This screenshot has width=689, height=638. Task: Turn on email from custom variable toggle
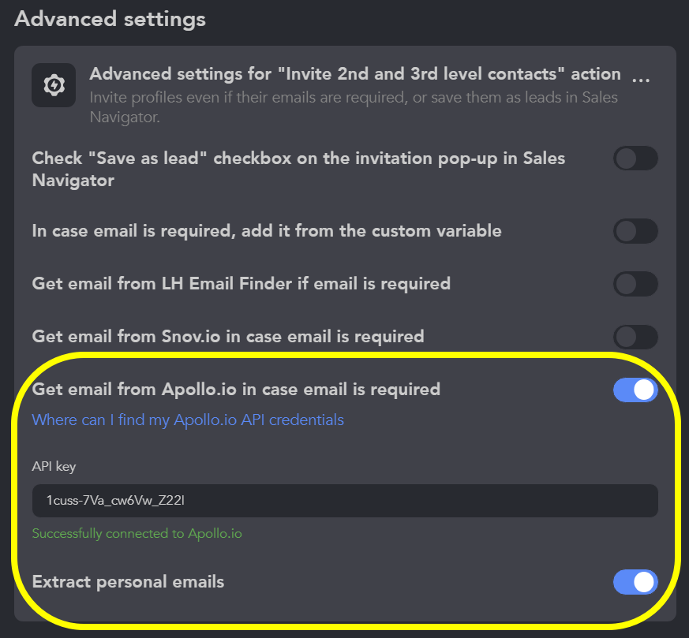point(635,231)
